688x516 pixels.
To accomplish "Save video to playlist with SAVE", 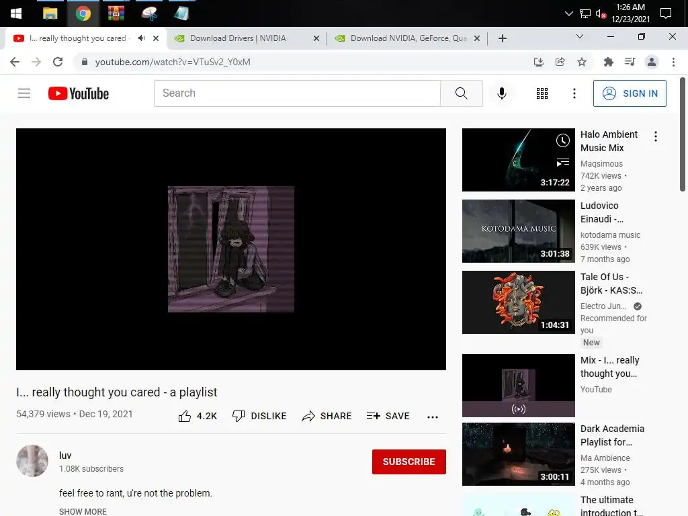I will (388, 416).
